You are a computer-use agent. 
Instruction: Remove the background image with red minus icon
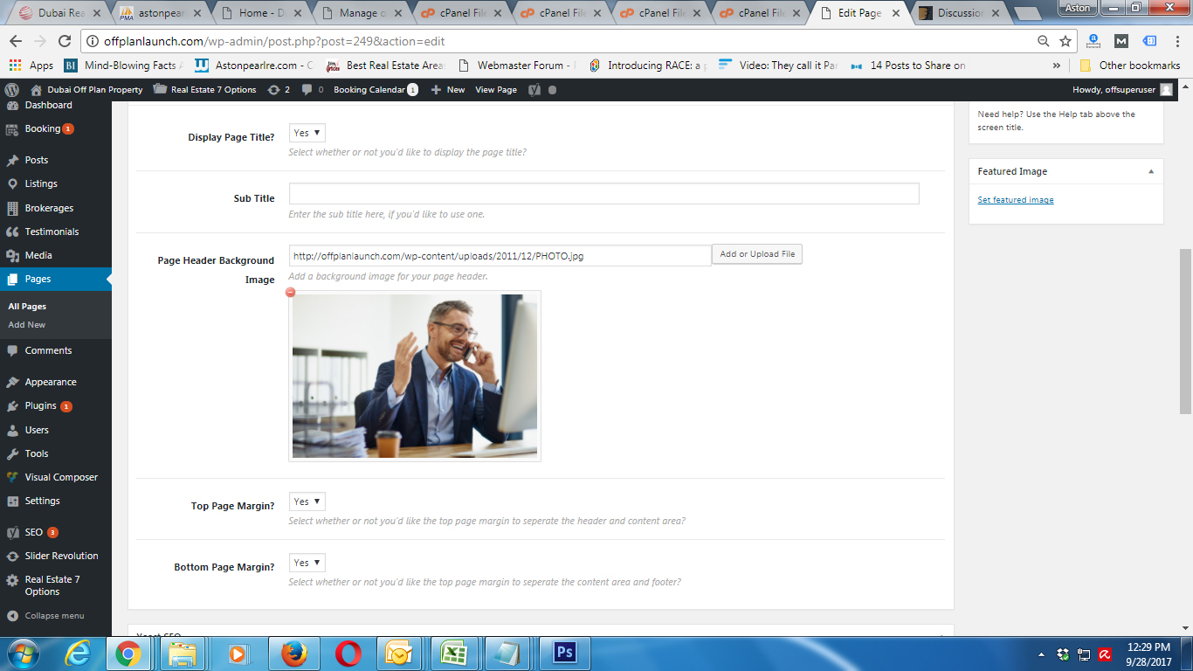pos(291,292)
